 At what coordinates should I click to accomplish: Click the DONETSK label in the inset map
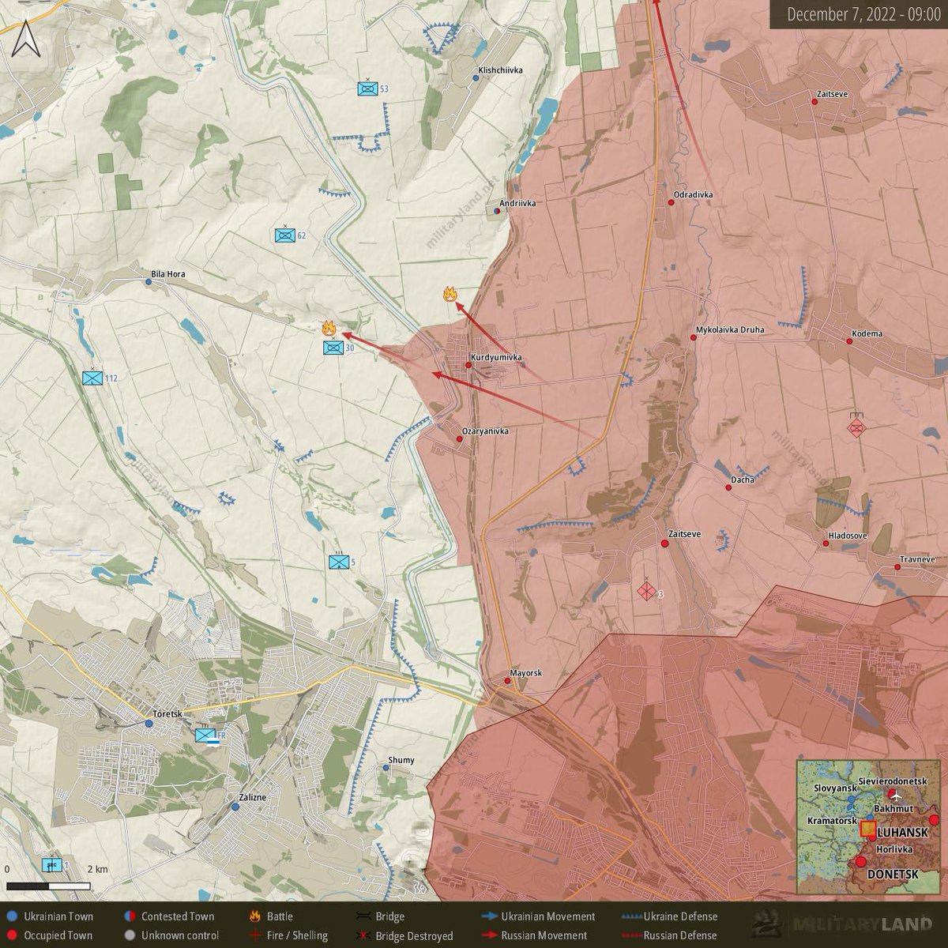[893, 875]
